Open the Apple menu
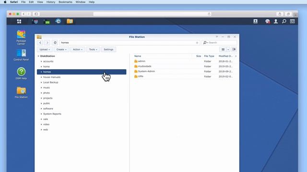 (x=5, y=2)
